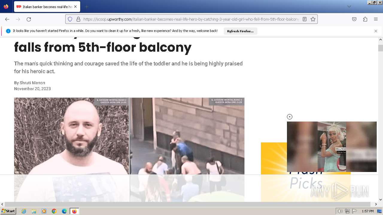The image size is (383, 215).
Task: Open a new tab with plus button
Action: pos(86,7)
